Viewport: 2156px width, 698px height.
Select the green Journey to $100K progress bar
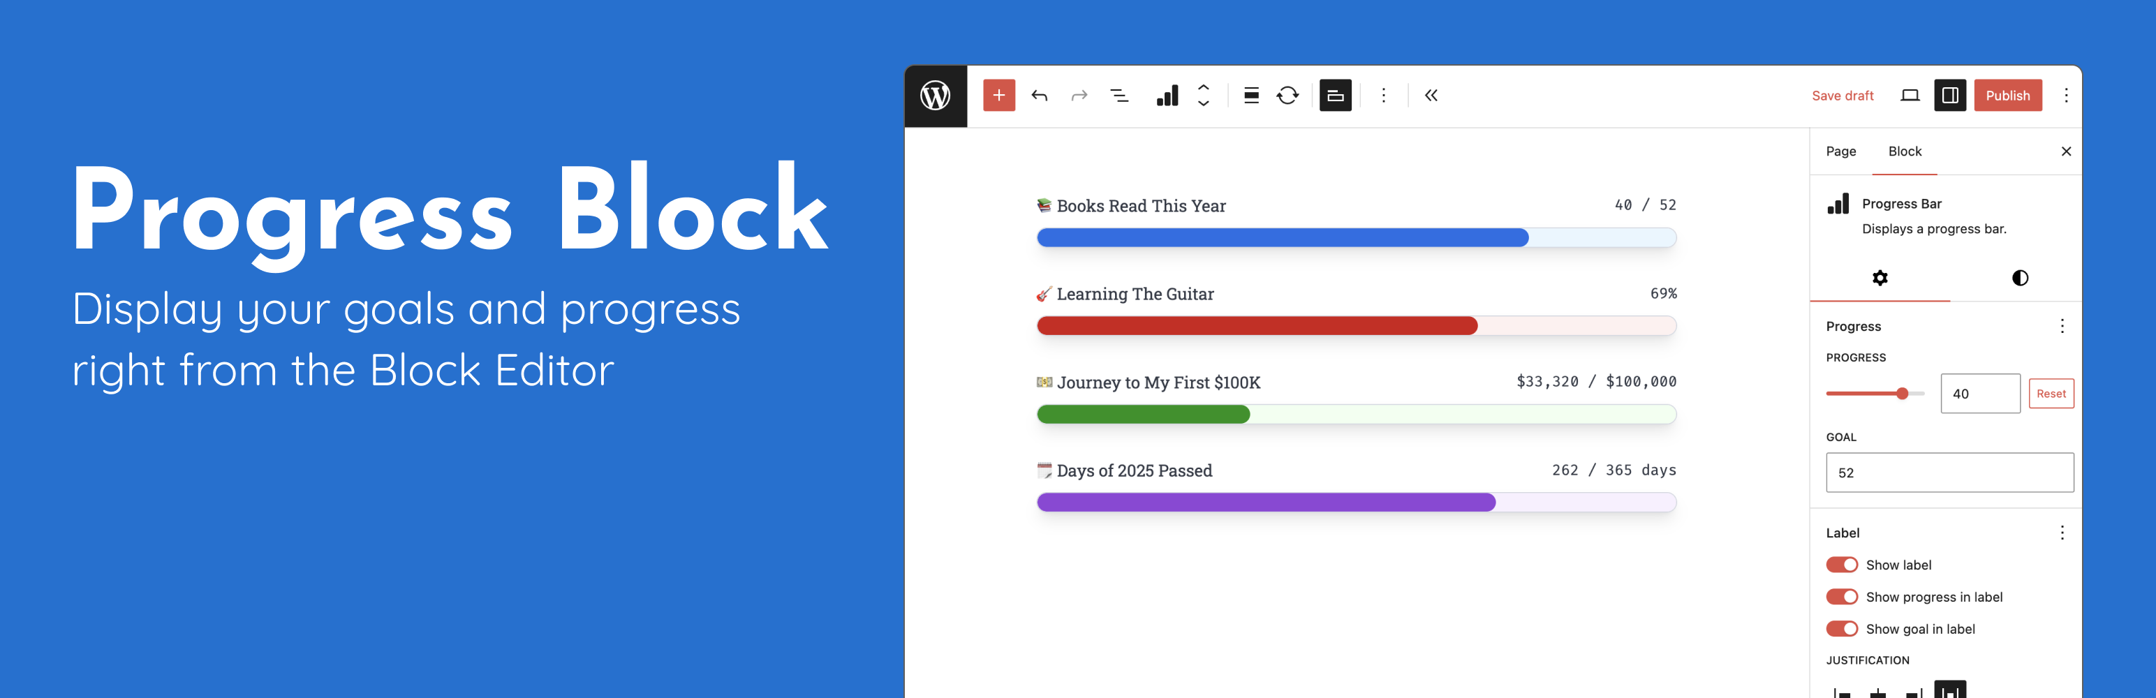coord(1356,415)
